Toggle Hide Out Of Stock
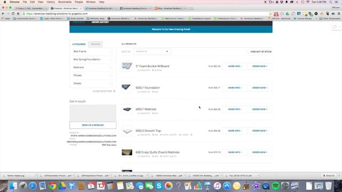 click(x=261, y=52)
